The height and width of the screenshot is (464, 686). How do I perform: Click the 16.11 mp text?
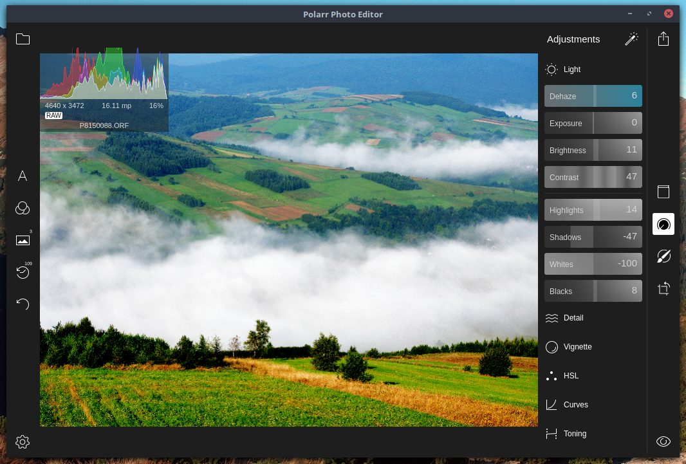pos(116,106)
